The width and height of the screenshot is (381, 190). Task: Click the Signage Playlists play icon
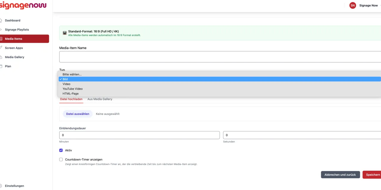(1, 30)
